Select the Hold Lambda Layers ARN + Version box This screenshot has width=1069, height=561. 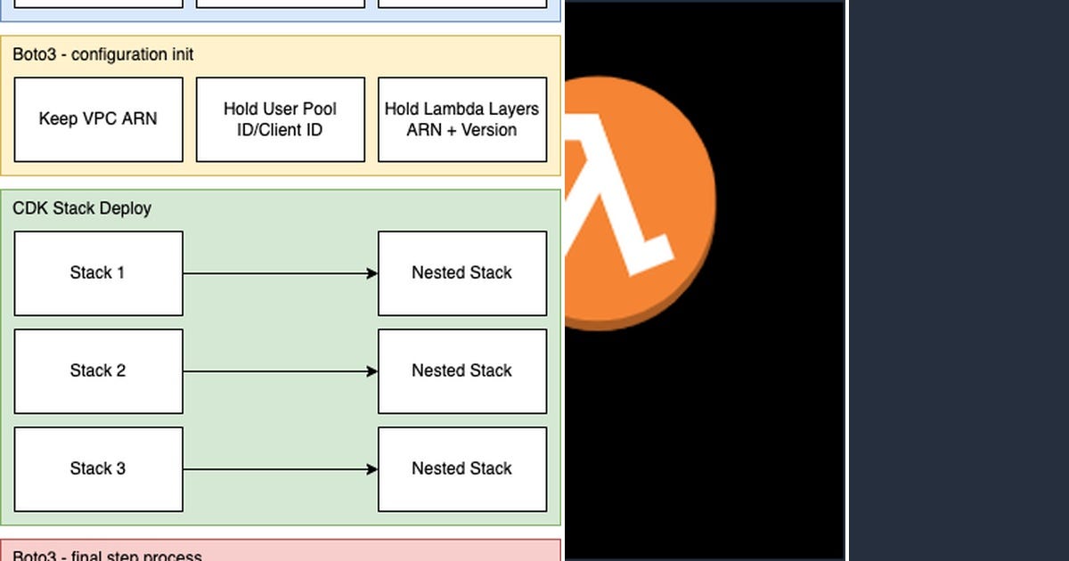(x=462, y=119)
